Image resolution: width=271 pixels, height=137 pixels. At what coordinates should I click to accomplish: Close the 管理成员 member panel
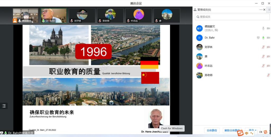(264, 10)
